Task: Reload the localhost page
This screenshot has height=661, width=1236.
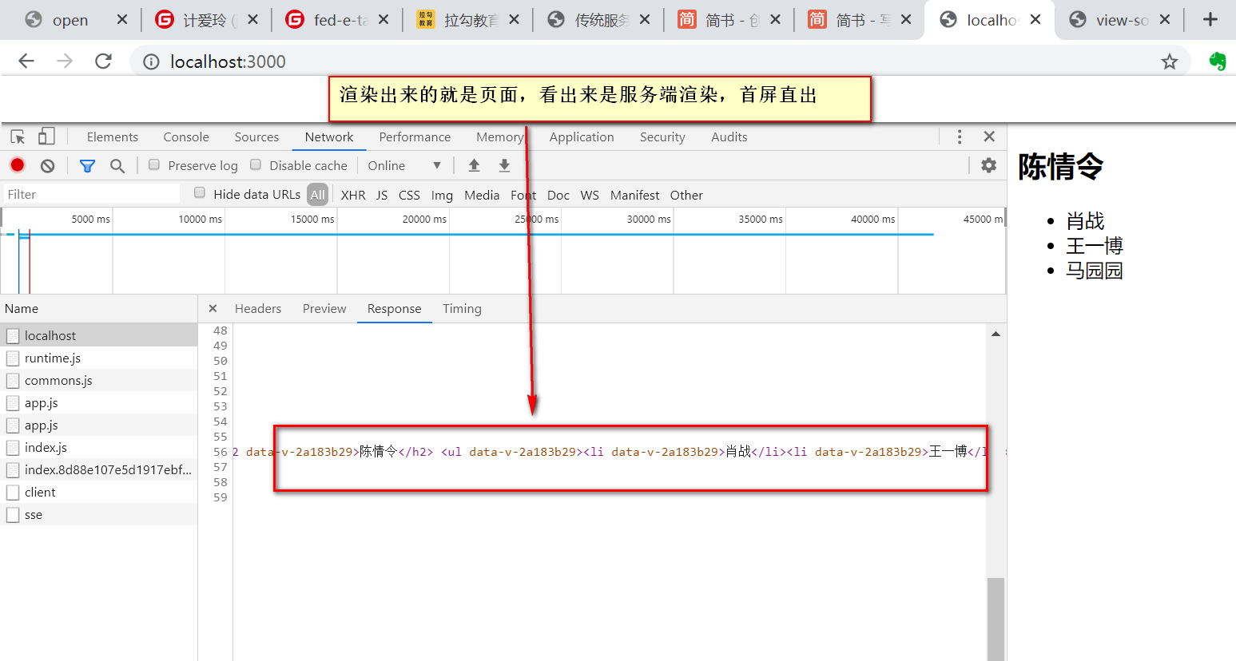Action: point(103,61)
